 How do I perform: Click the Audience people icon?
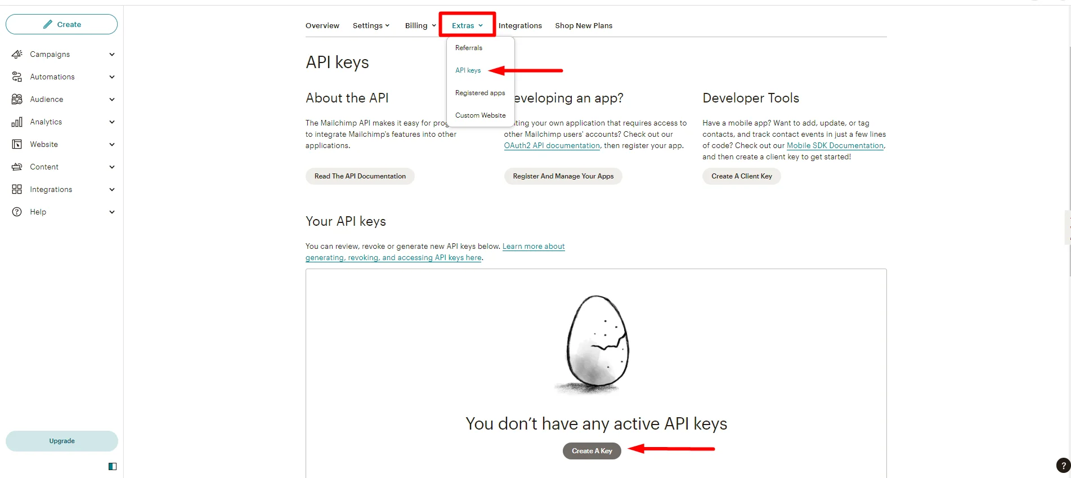17,99
